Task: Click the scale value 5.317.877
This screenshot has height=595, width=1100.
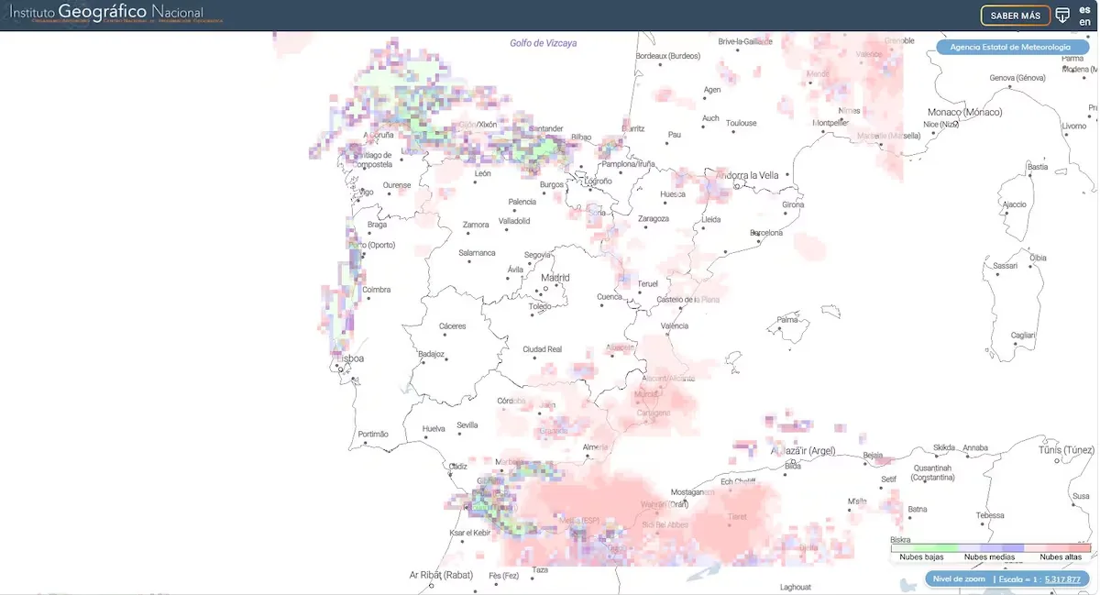Action: click(1062, 579)
